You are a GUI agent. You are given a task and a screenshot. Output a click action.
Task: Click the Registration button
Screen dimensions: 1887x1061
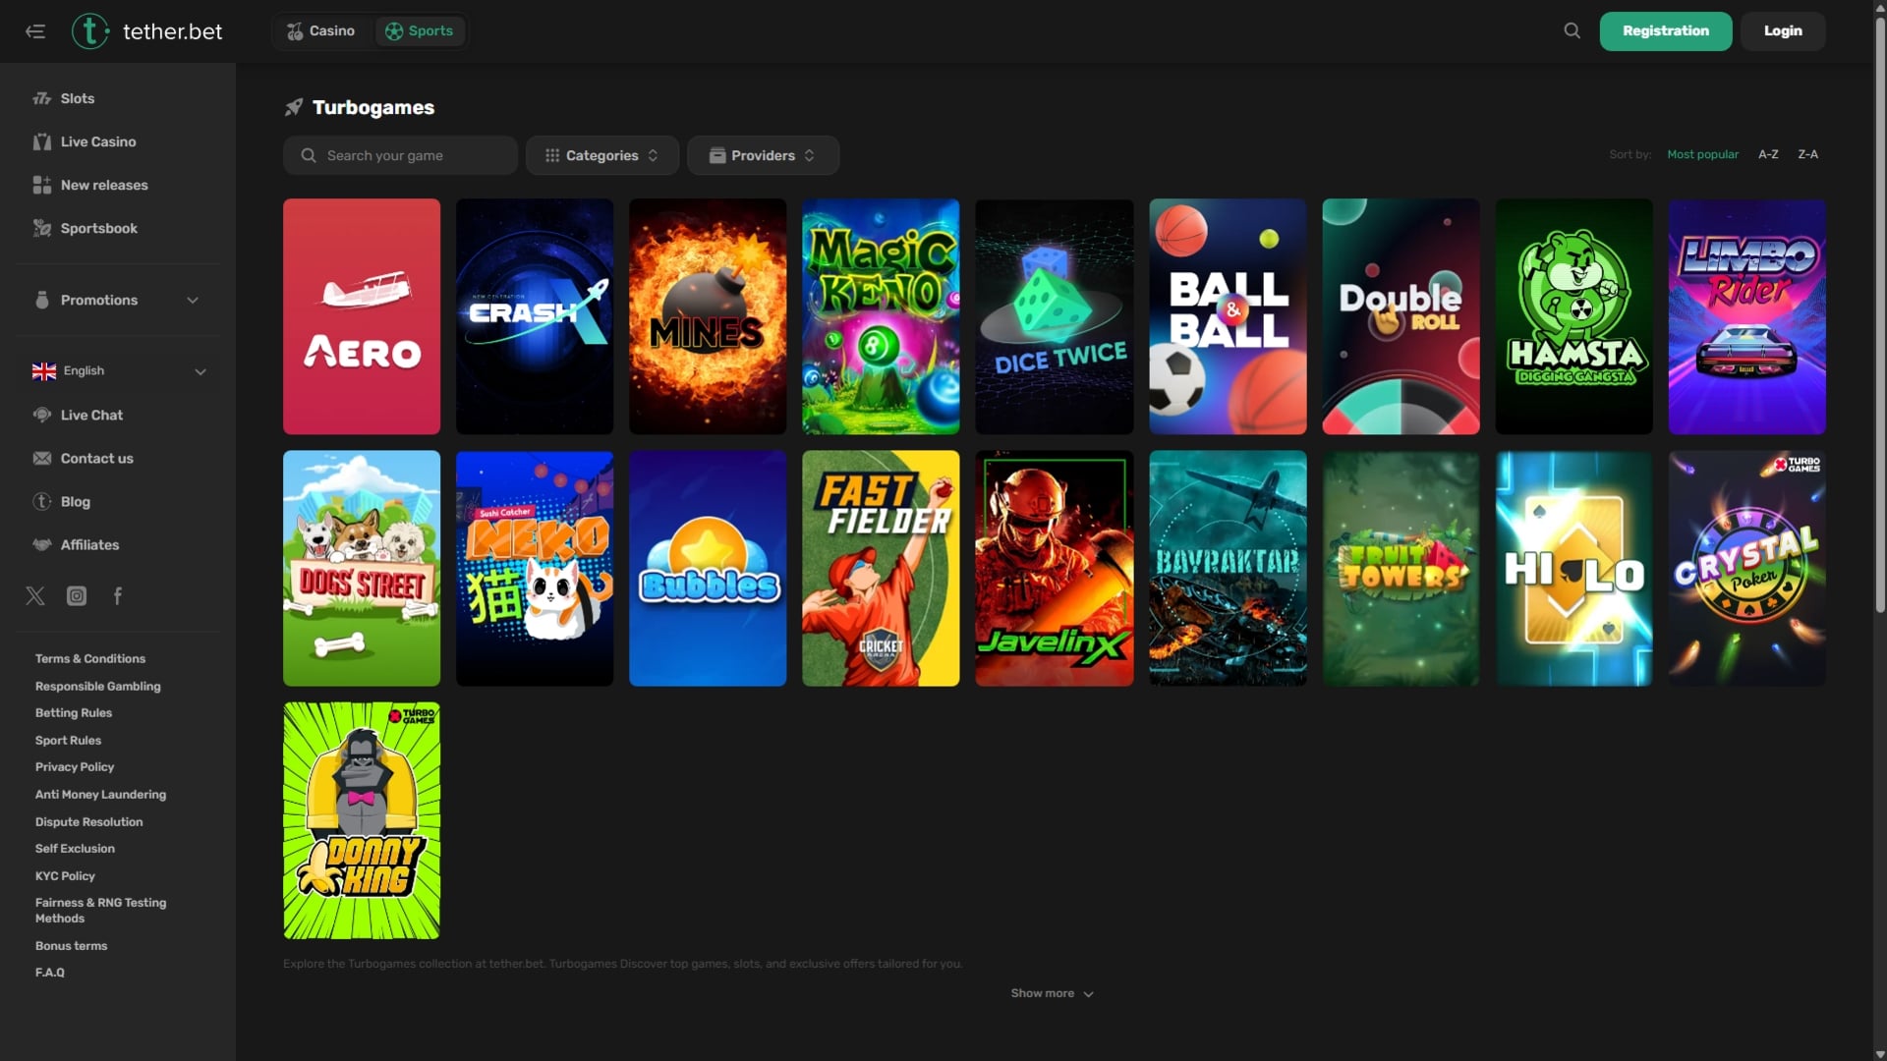point(1666,31)
